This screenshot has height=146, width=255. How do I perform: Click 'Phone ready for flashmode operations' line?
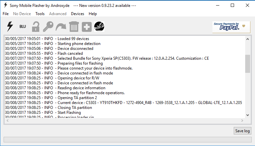(65, 93)
